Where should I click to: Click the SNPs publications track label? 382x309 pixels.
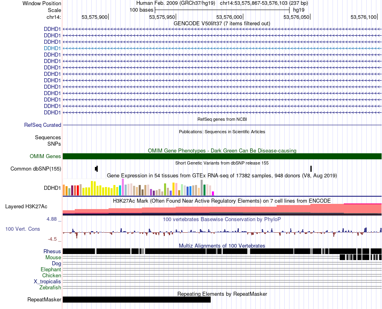tap(54, 144)
